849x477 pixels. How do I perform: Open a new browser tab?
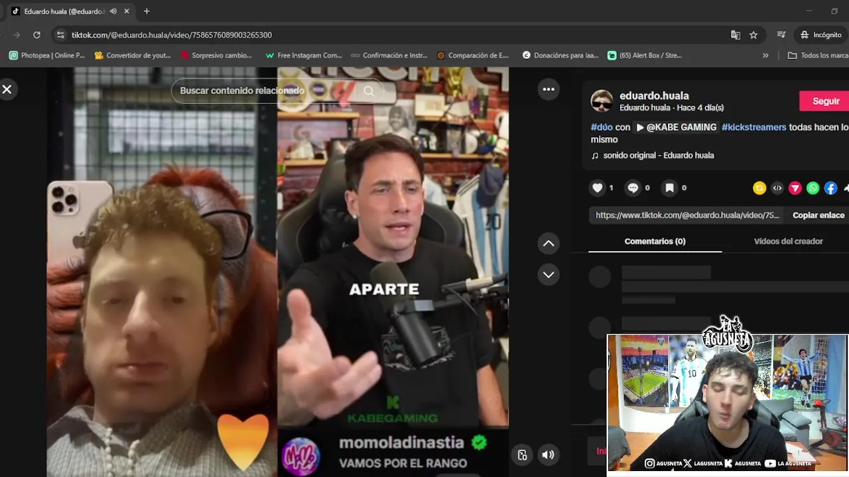[x=147, y=11]
